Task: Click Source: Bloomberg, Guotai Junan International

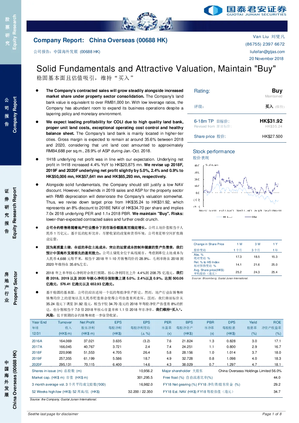Action: (220, 279)
